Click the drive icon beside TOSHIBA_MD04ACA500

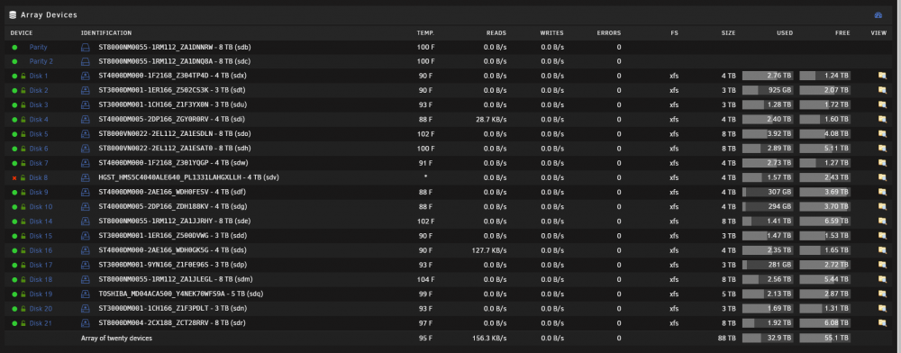(85, 294)
